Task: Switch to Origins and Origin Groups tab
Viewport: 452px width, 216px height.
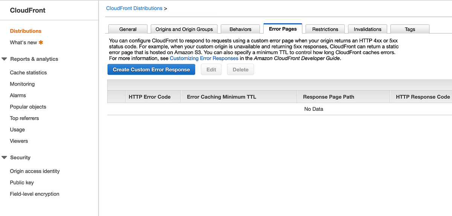Action: click(x=184, y=29)
